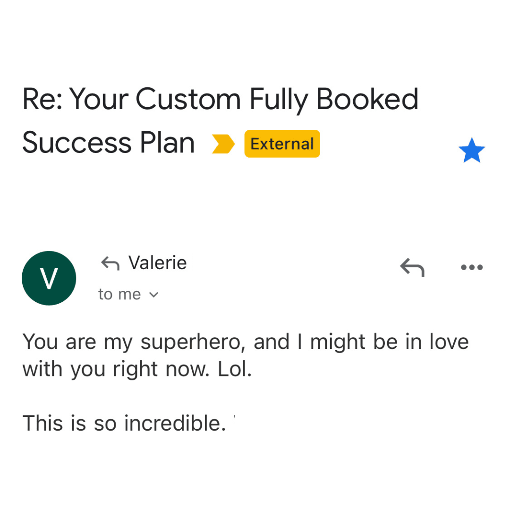Image resolution: width=510 pixels, height=510 pixels.
Task: Click the word 'Booked' in the subject
Action: pyautogui.click(x=367, y=100)
